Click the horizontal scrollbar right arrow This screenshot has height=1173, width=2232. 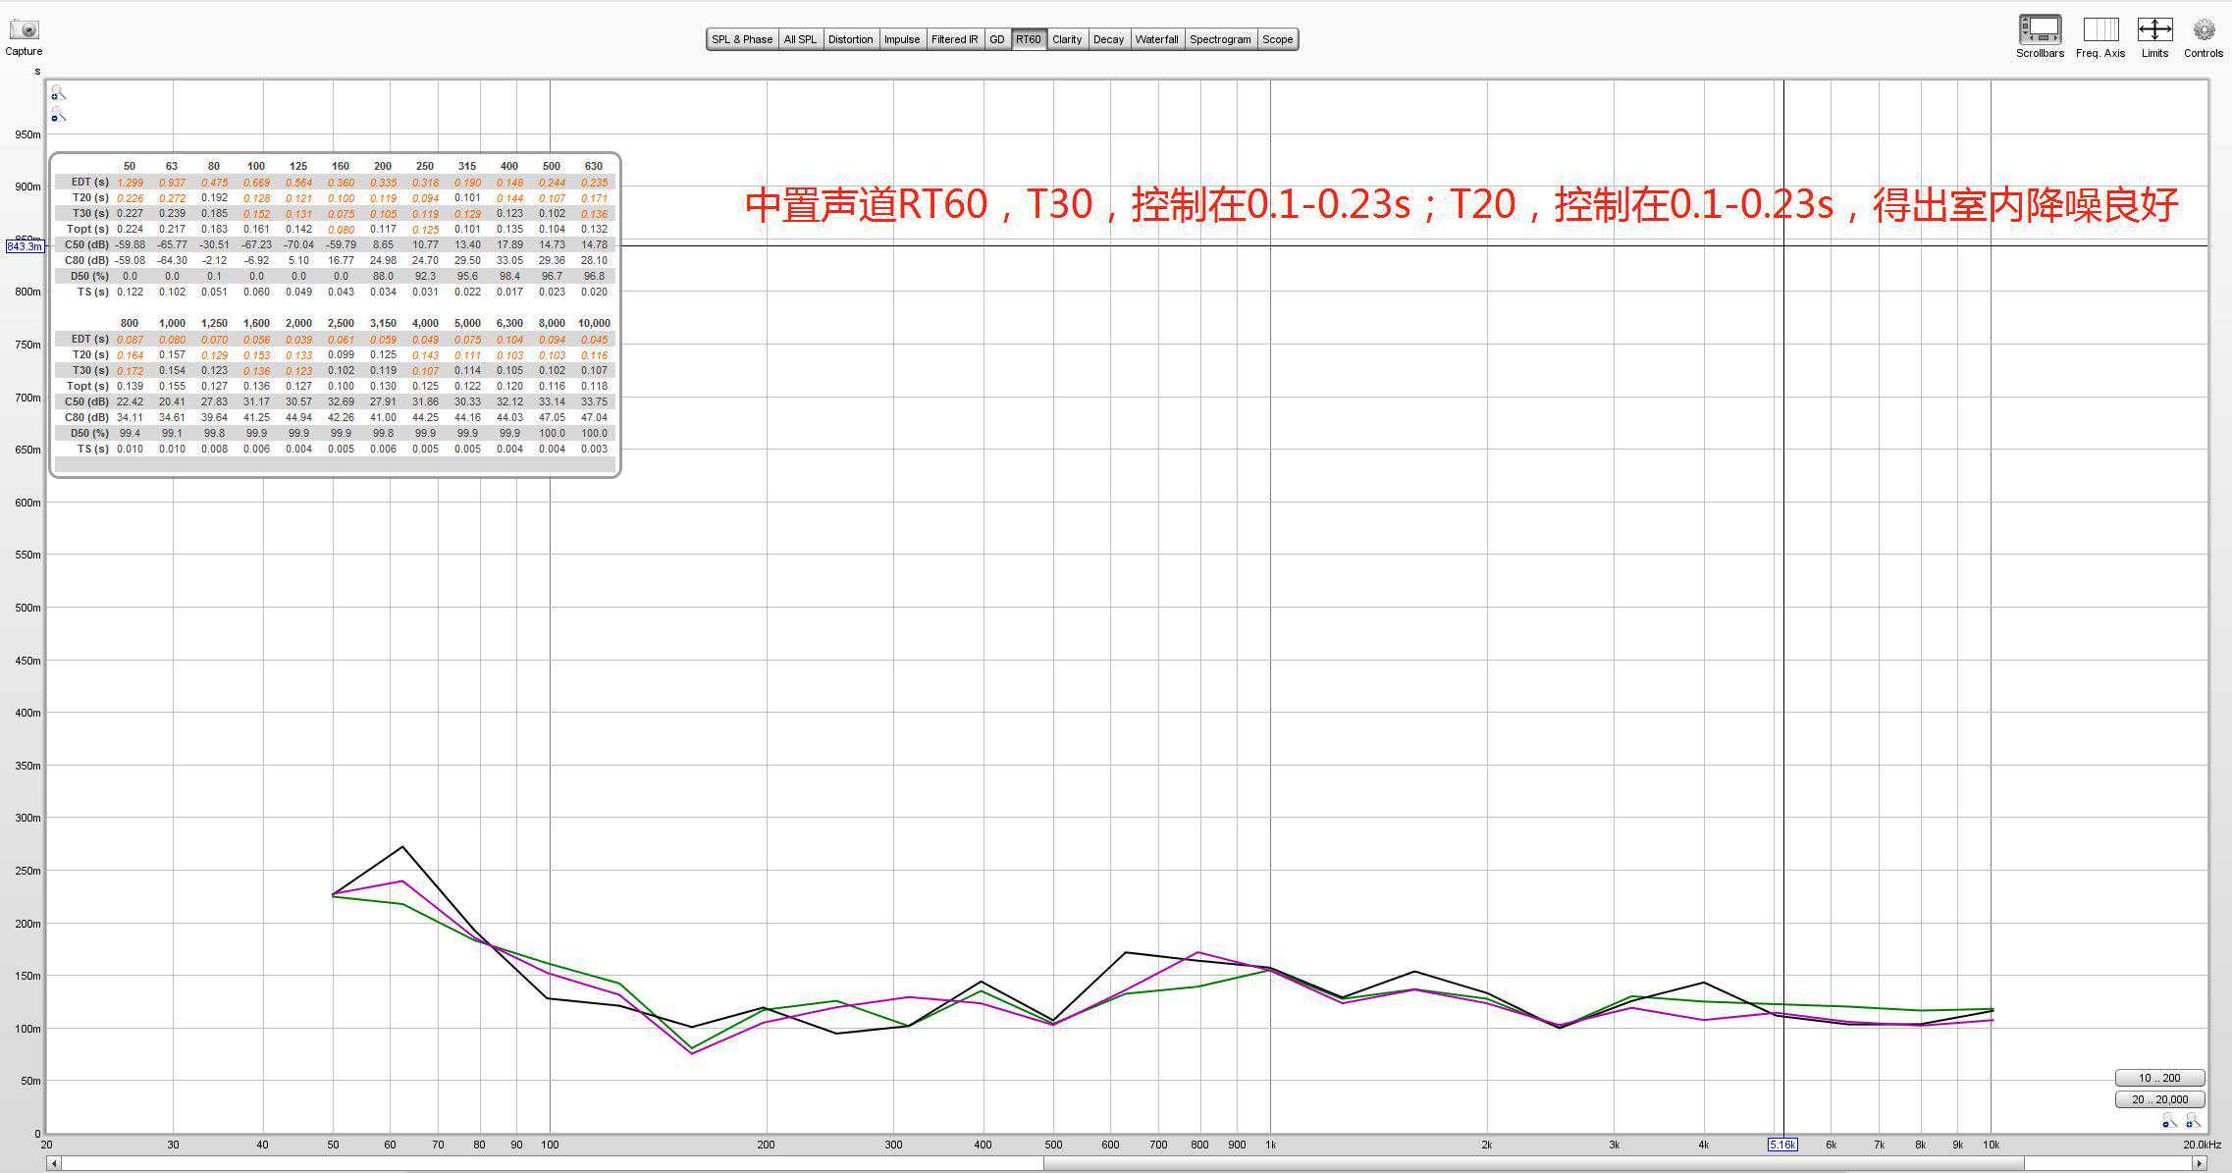point(2200,1163)
